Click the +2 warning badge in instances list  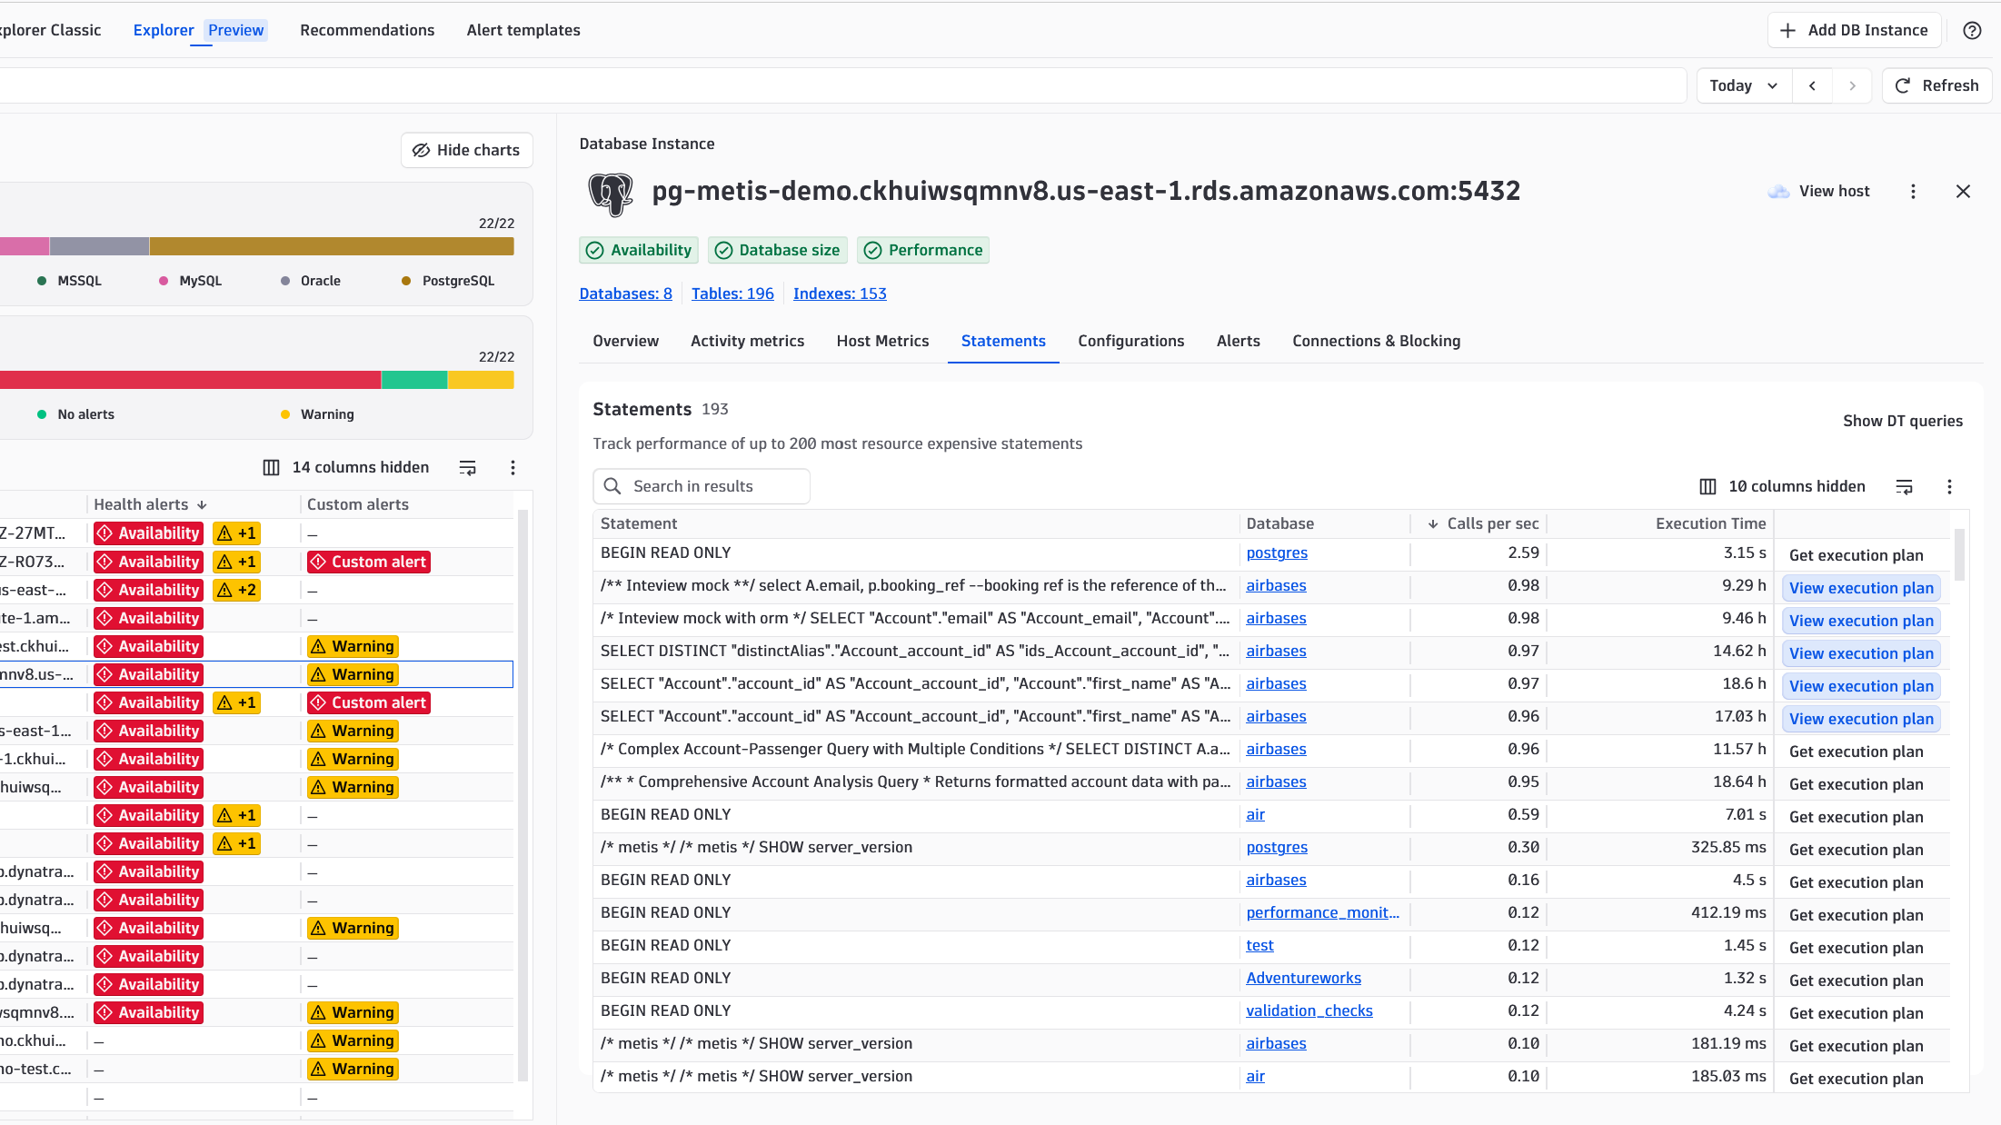[236, 590]
